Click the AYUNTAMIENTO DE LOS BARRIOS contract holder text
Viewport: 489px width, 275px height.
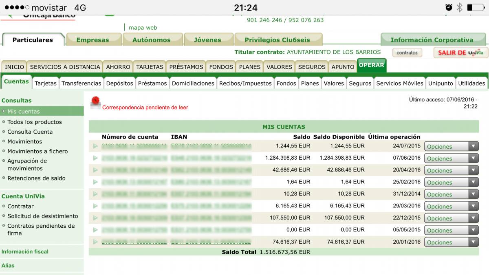pos(334,52)
